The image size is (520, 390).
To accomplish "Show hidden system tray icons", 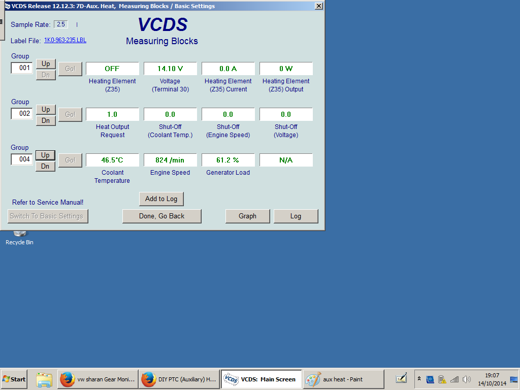I will (419, 379).
